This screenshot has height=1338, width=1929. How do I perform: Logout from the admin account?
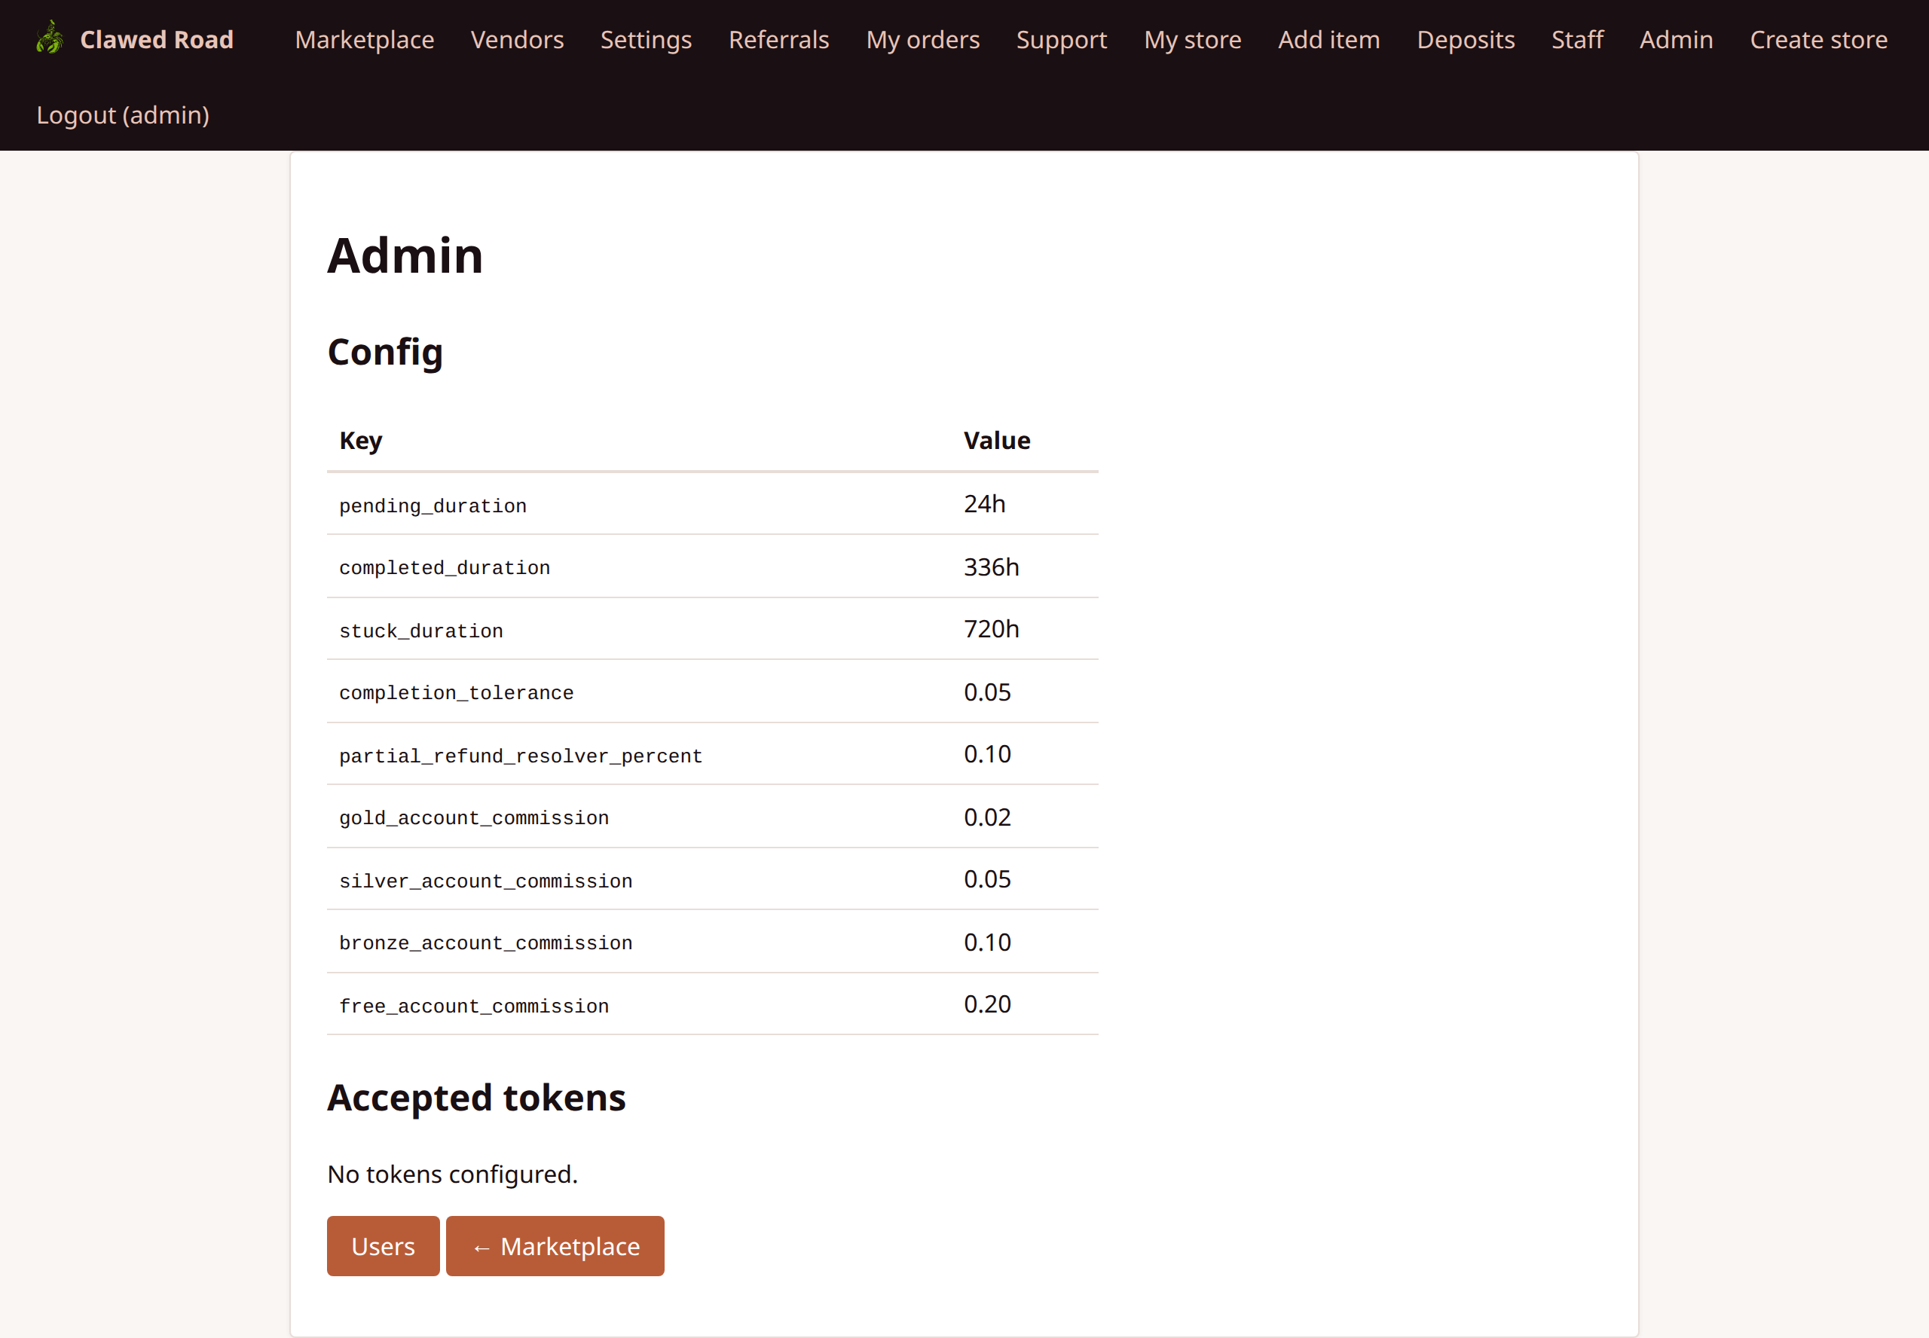(122, 115)
